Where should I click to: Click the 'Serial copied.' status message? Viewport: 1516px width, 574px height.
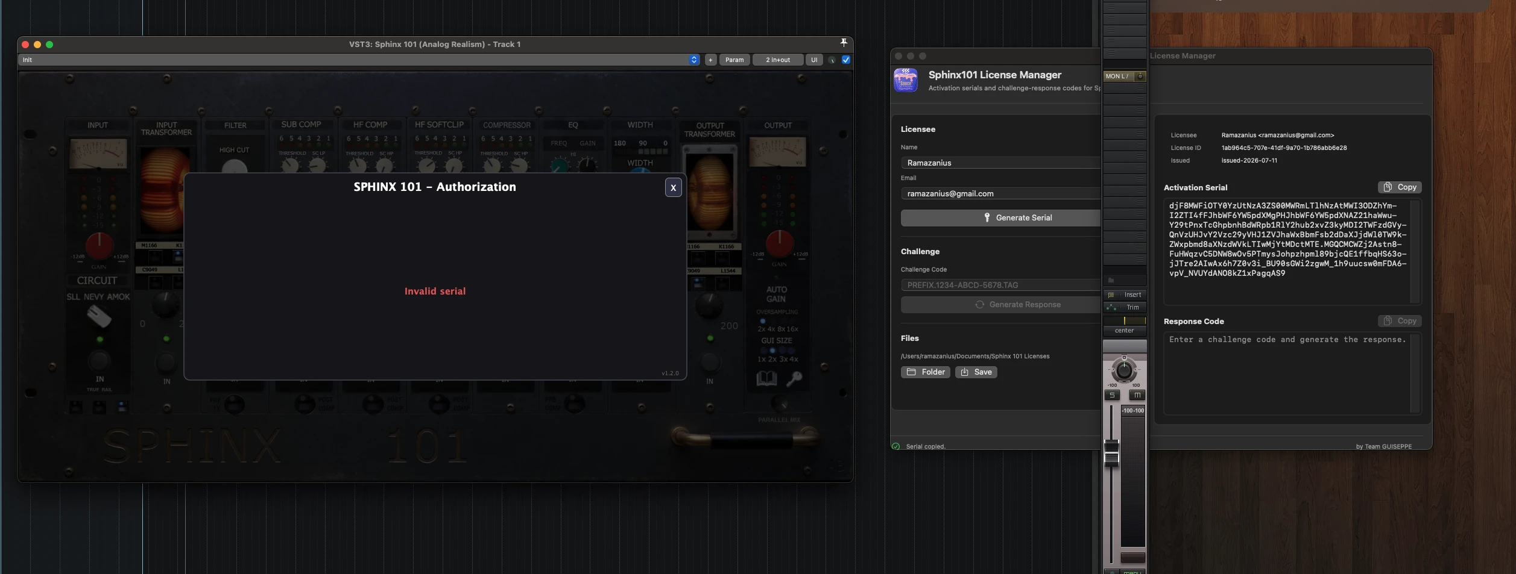(x=926, y=446)
